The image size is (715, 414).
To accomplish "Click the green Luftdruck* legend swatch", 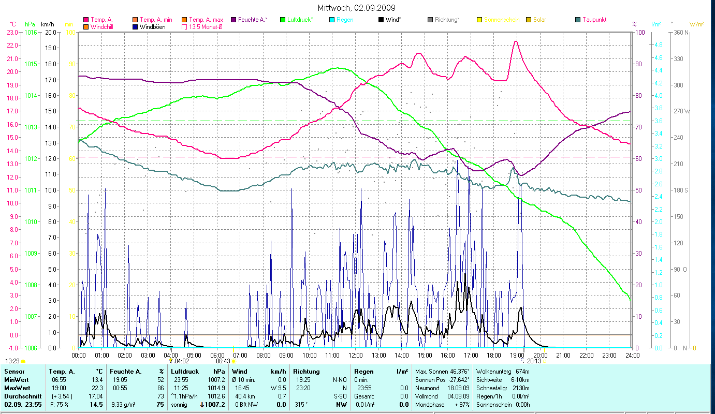I will (x=283, y=20).
